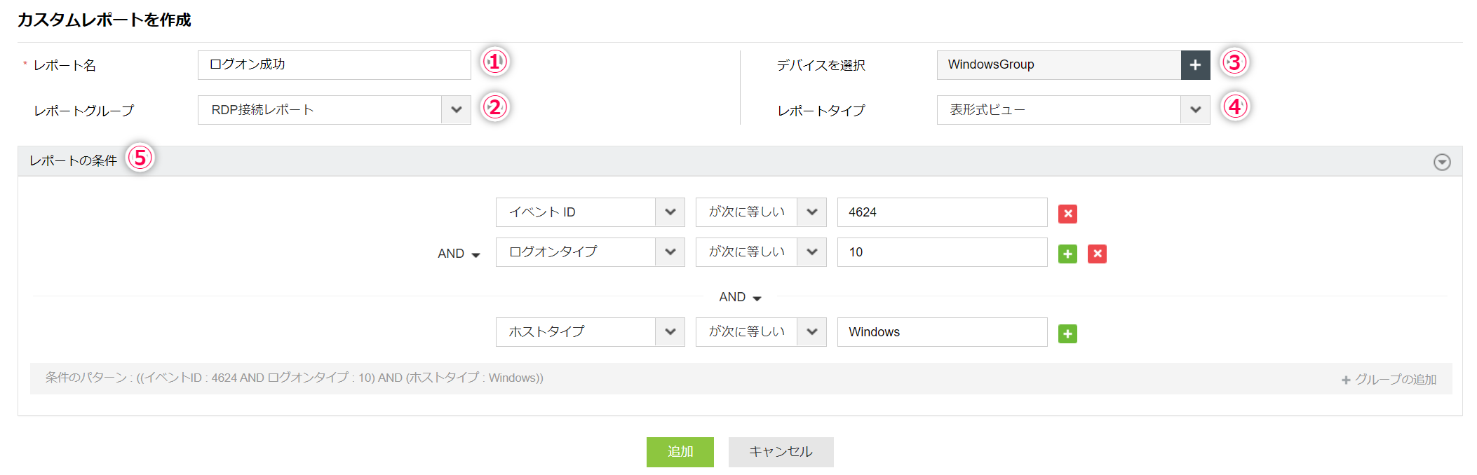Viewport: 1477px width, 475px height.
Task: Open the ホストタイプ field dropdown
Action: click(670, 332)
